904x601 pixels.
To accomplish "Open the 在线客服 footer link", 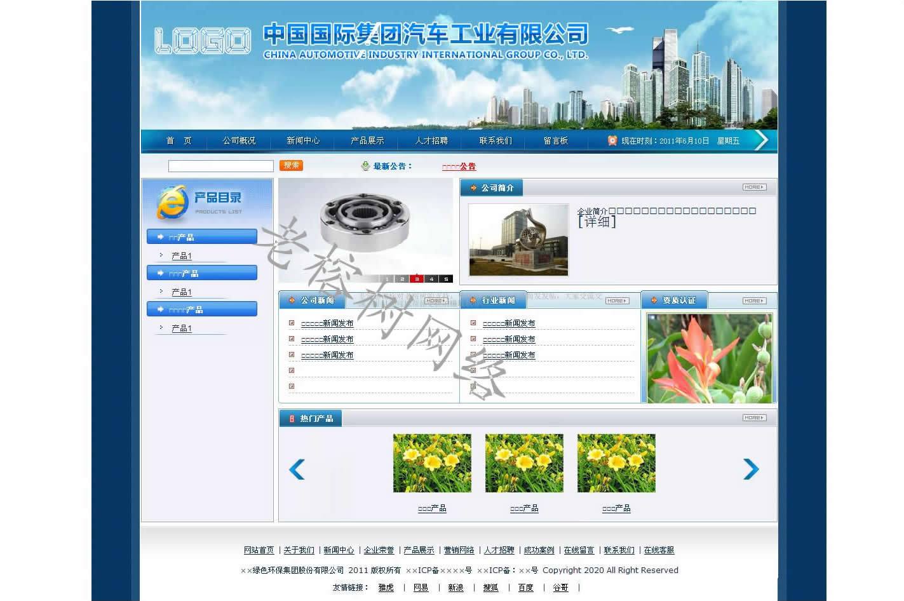I will coord(659,550).
